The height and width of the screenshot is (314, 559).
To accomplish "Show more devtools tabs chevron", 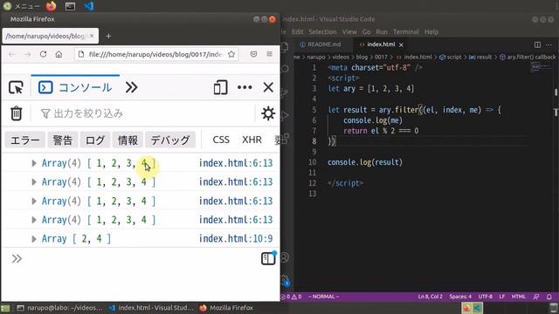I will [132, 87].
